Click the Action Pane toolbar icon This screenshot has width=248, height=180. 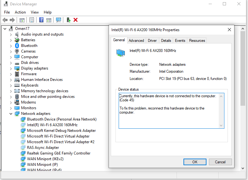pos(49,20)
